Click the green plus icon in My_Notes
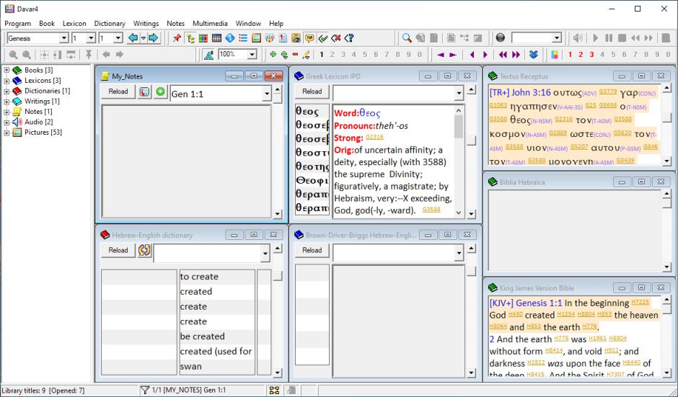This screenshot has height=397, width=678. coord(160,92)
